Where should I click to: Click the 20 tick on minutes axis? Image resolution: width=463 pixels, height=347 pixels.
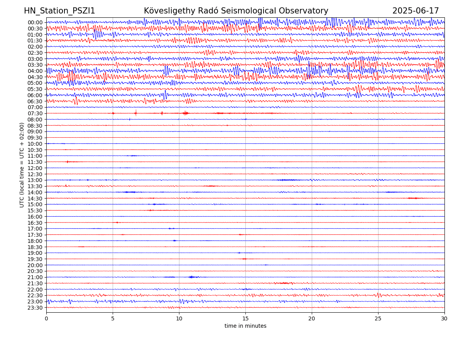(x=312, y=319)
